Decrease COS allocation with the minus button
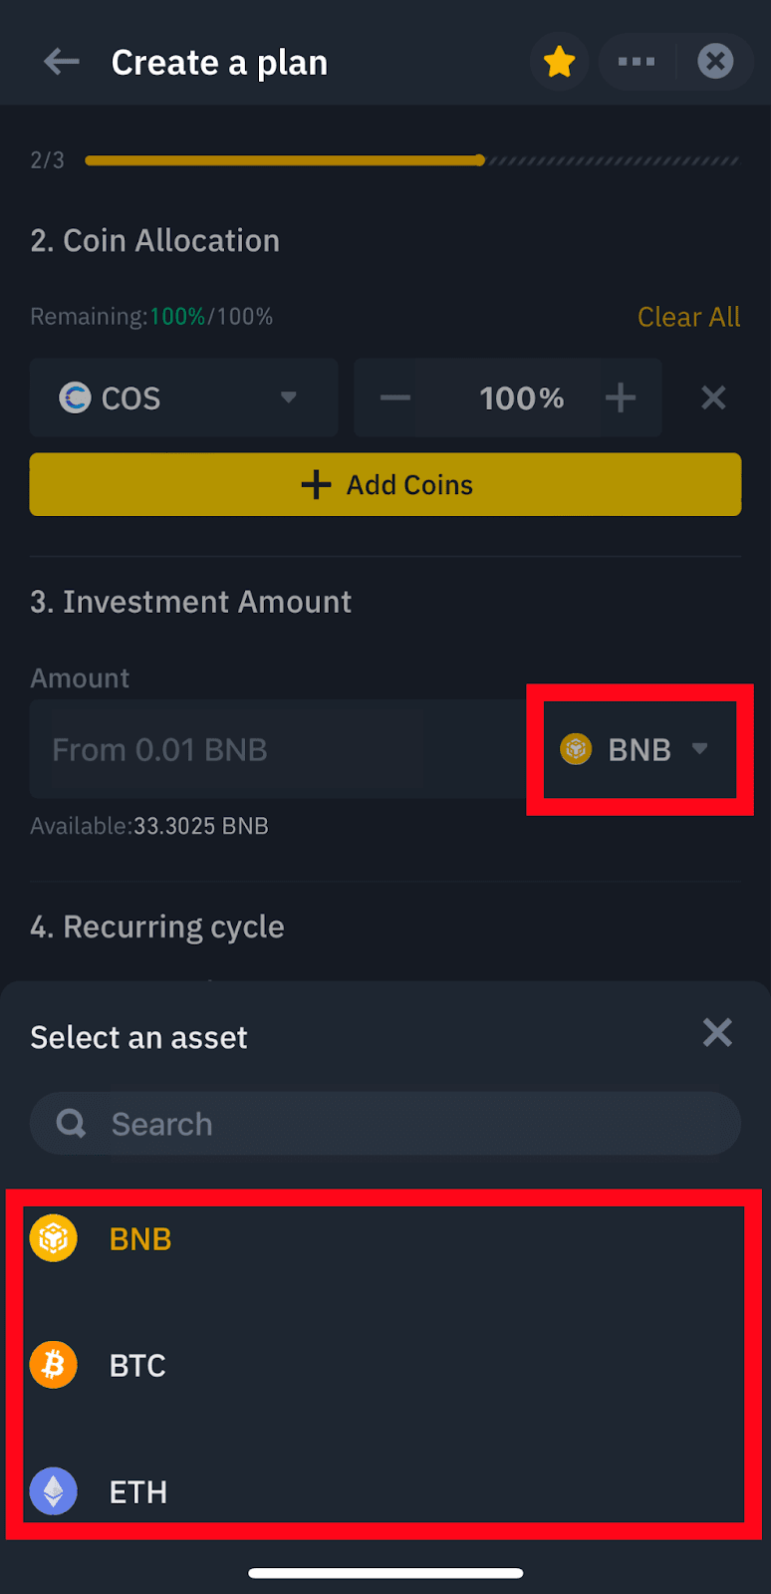771x1594 pixels. click(395, 398)
